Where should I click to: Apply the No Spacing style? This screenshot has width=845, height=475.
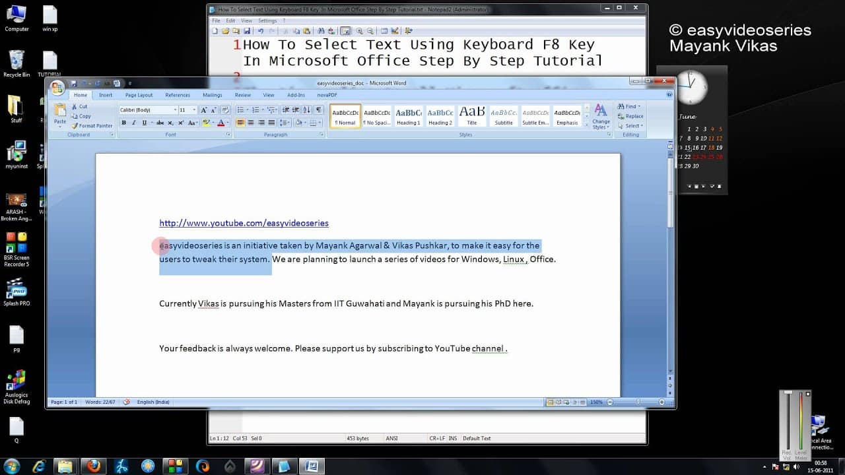377,116
